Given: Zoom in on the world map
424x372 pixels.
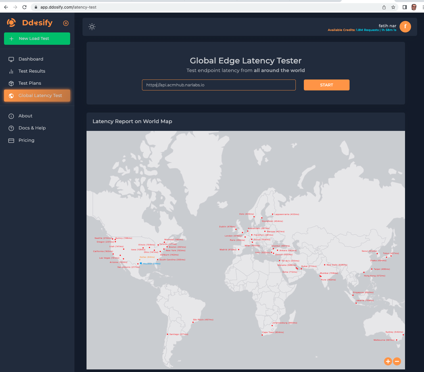Looking at the screenshot, I should point(388,361).
